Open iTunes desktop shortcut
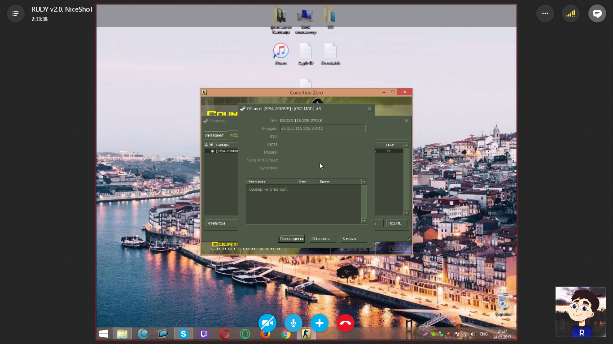This screenshot has height=344, width=613. 281,51
